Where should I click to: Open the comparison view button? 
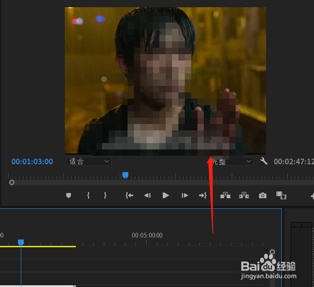[281, 196]
